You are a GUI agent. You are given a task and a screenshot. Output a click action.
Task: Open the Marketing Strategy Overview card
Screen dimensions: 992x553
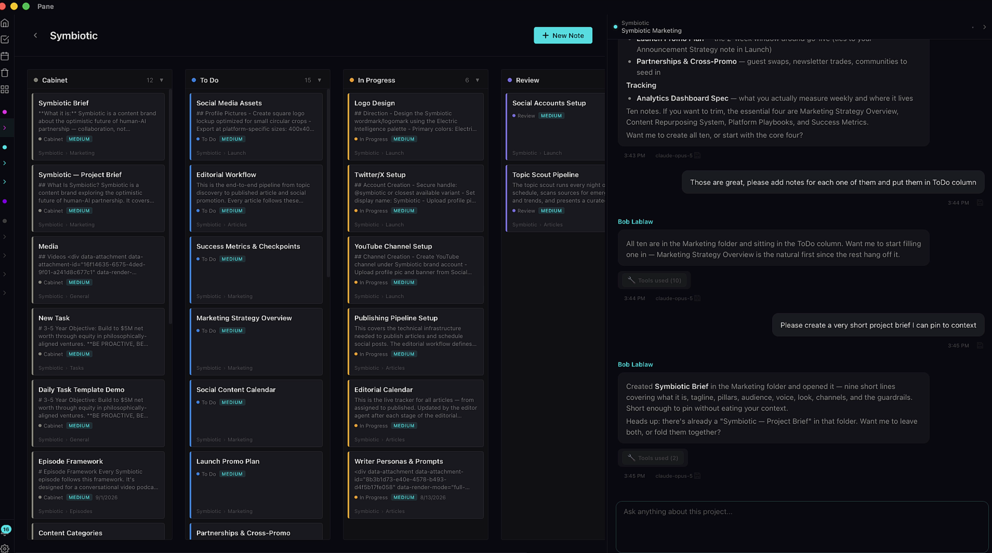click(x=256, y=341)
